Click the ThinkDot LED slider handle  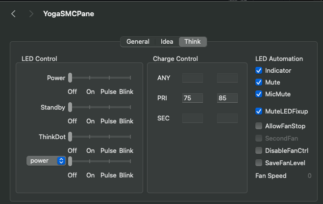pos(70,137)
